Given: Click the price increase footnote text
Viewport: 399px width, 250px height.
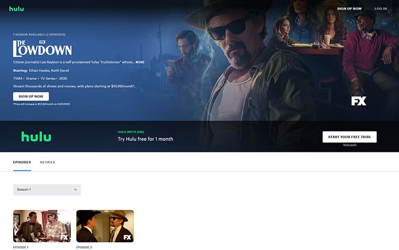Looking at the screenshot, I should [x=42, y=104].
